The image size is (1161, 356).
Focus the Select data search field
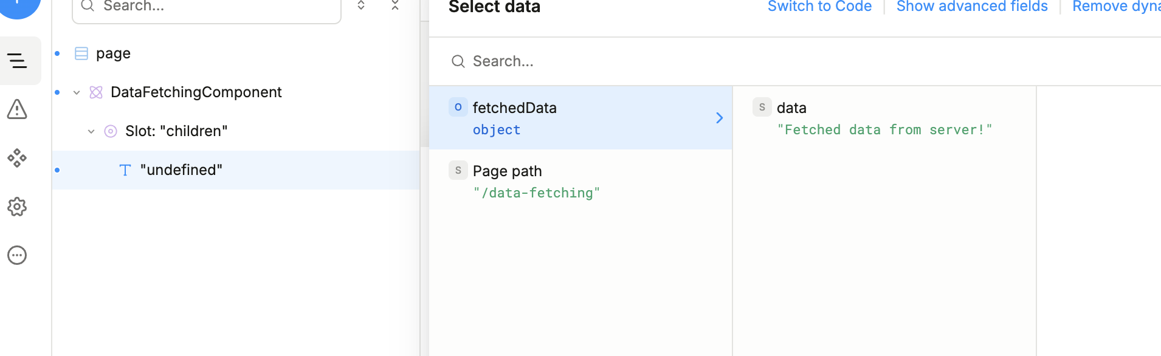click(608, 61)
